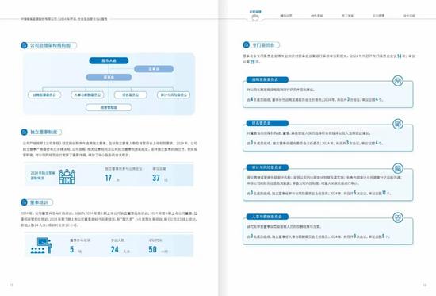
Task: Click the 战略发展委员会 circular icon on card
Action: [398, 81]
